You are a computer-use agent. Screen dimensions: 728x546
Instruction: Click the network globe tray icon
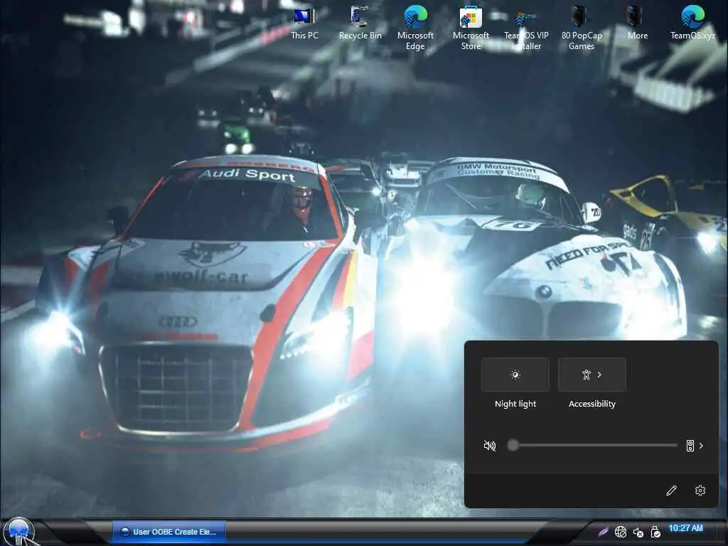(x=620, y=532)
